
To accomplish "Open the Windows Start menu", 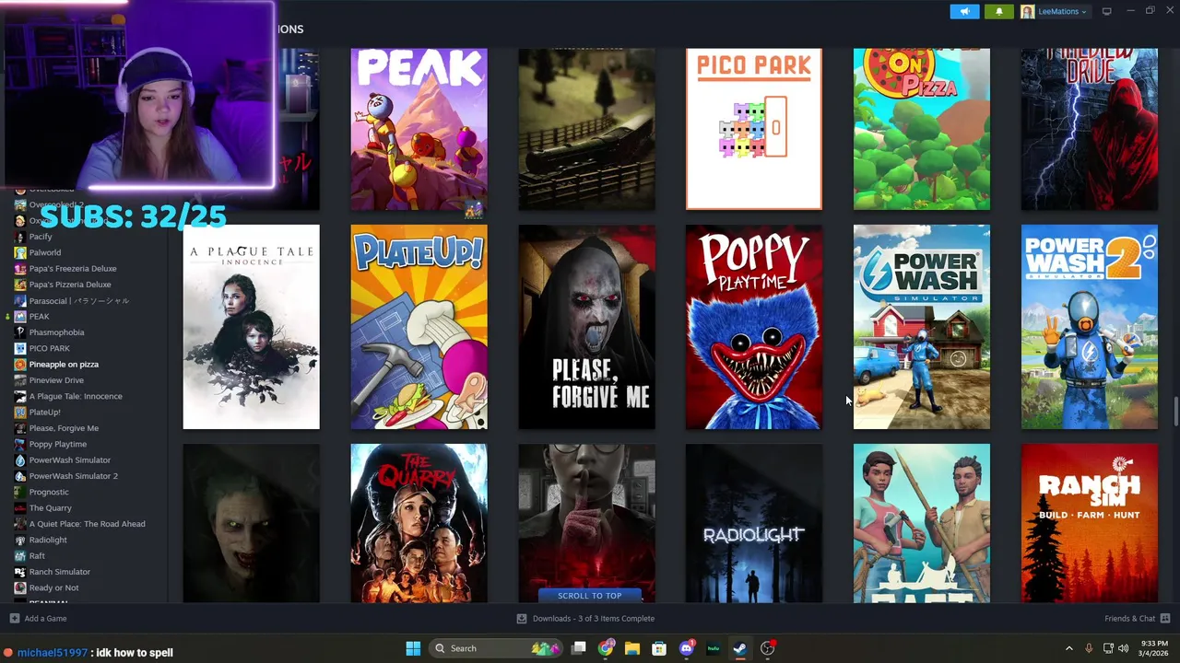I will coord(413,648).
